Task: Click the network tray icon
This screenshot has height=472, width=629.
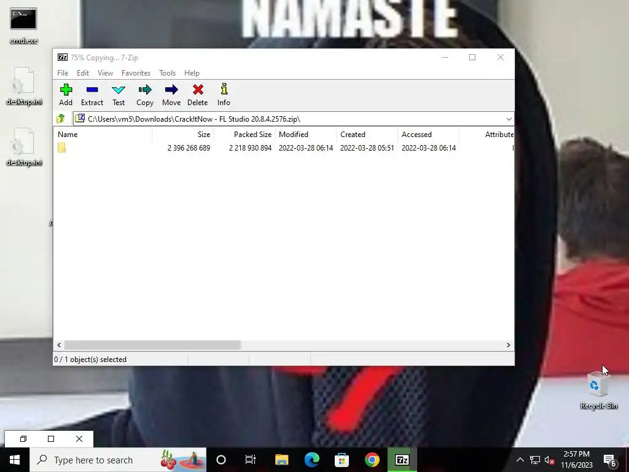Action: pyautogui.click(x=535, y=460)
